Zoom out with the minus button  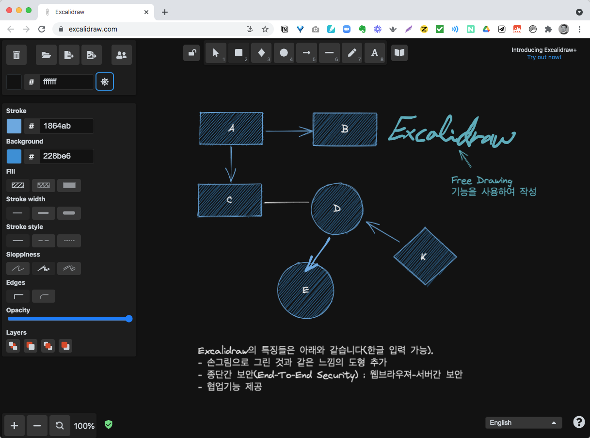coord(37,425)
